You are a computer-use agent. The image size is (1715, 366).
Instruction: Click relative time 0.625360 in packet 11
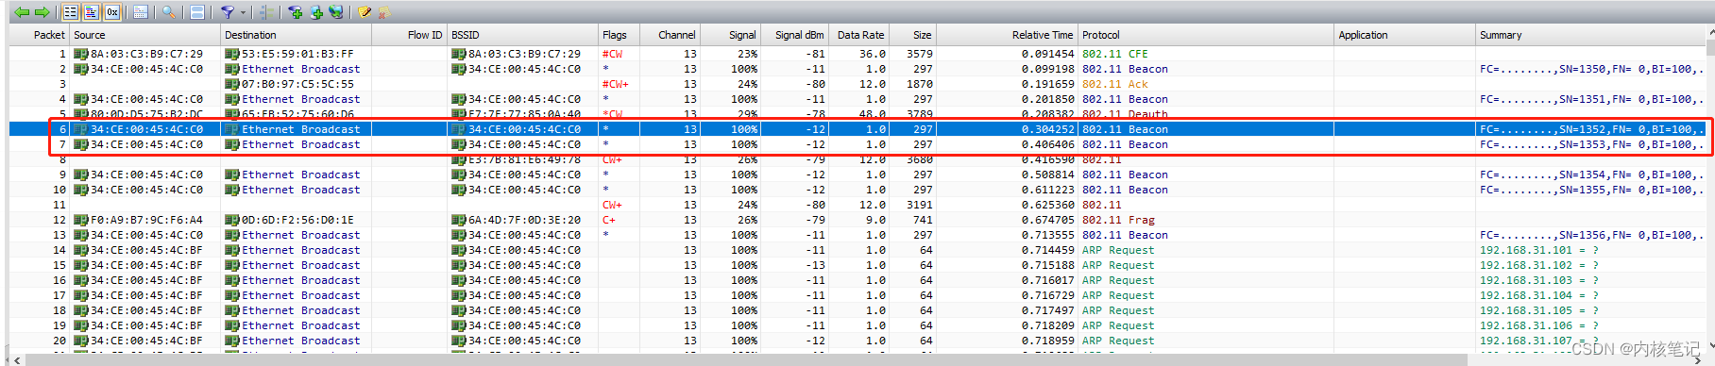click(x=1047, y=205)
